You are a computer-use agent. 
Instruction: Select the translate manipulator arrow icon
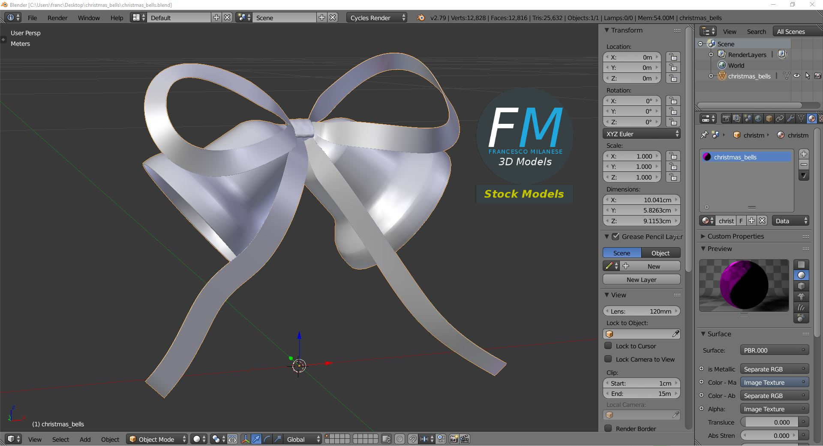click(256, 439)
